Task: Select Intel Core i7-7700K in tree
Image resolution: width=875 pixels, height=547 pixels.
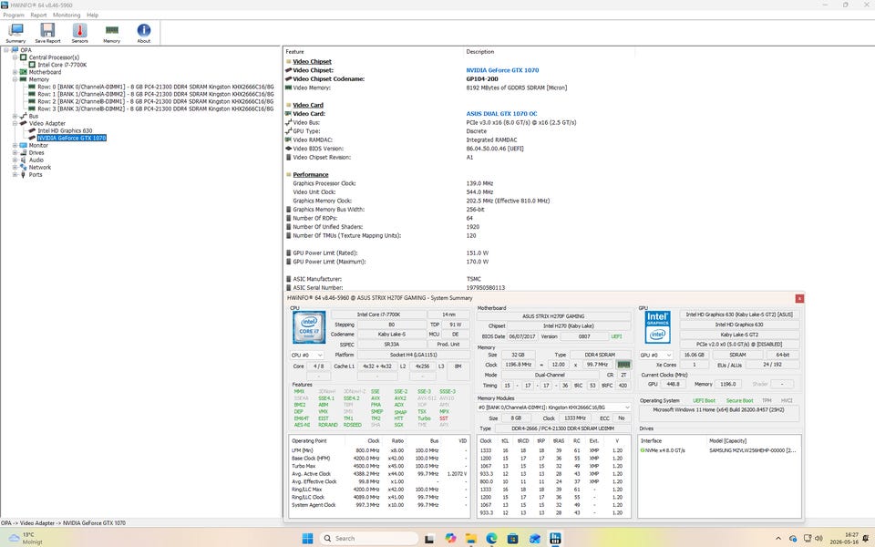Action: click(62, 65)
